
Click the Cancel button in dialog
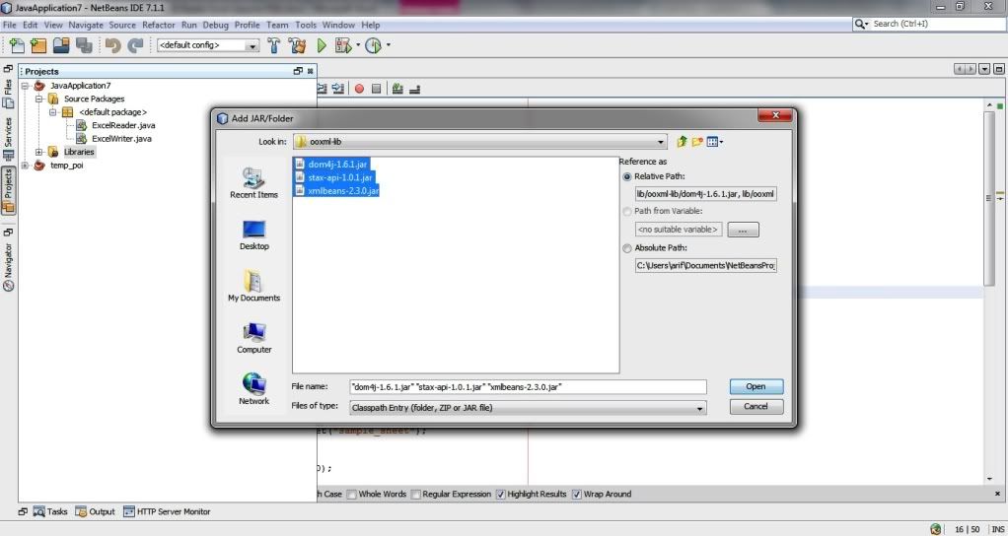tap(756, 406)
